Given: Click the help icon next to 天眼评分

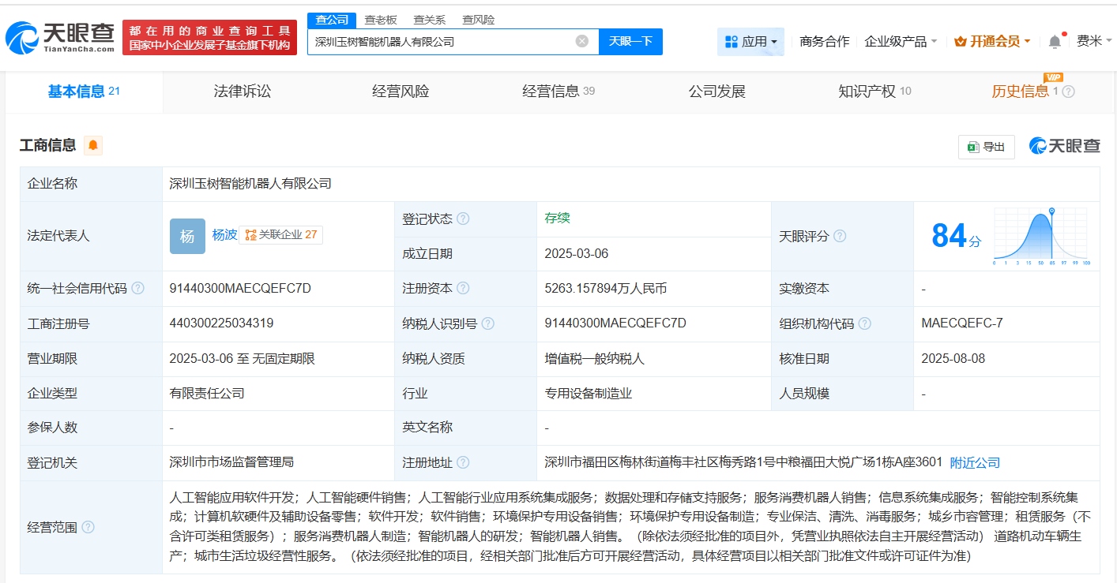Looking at the screenshot, I should [x=840, y=236].
